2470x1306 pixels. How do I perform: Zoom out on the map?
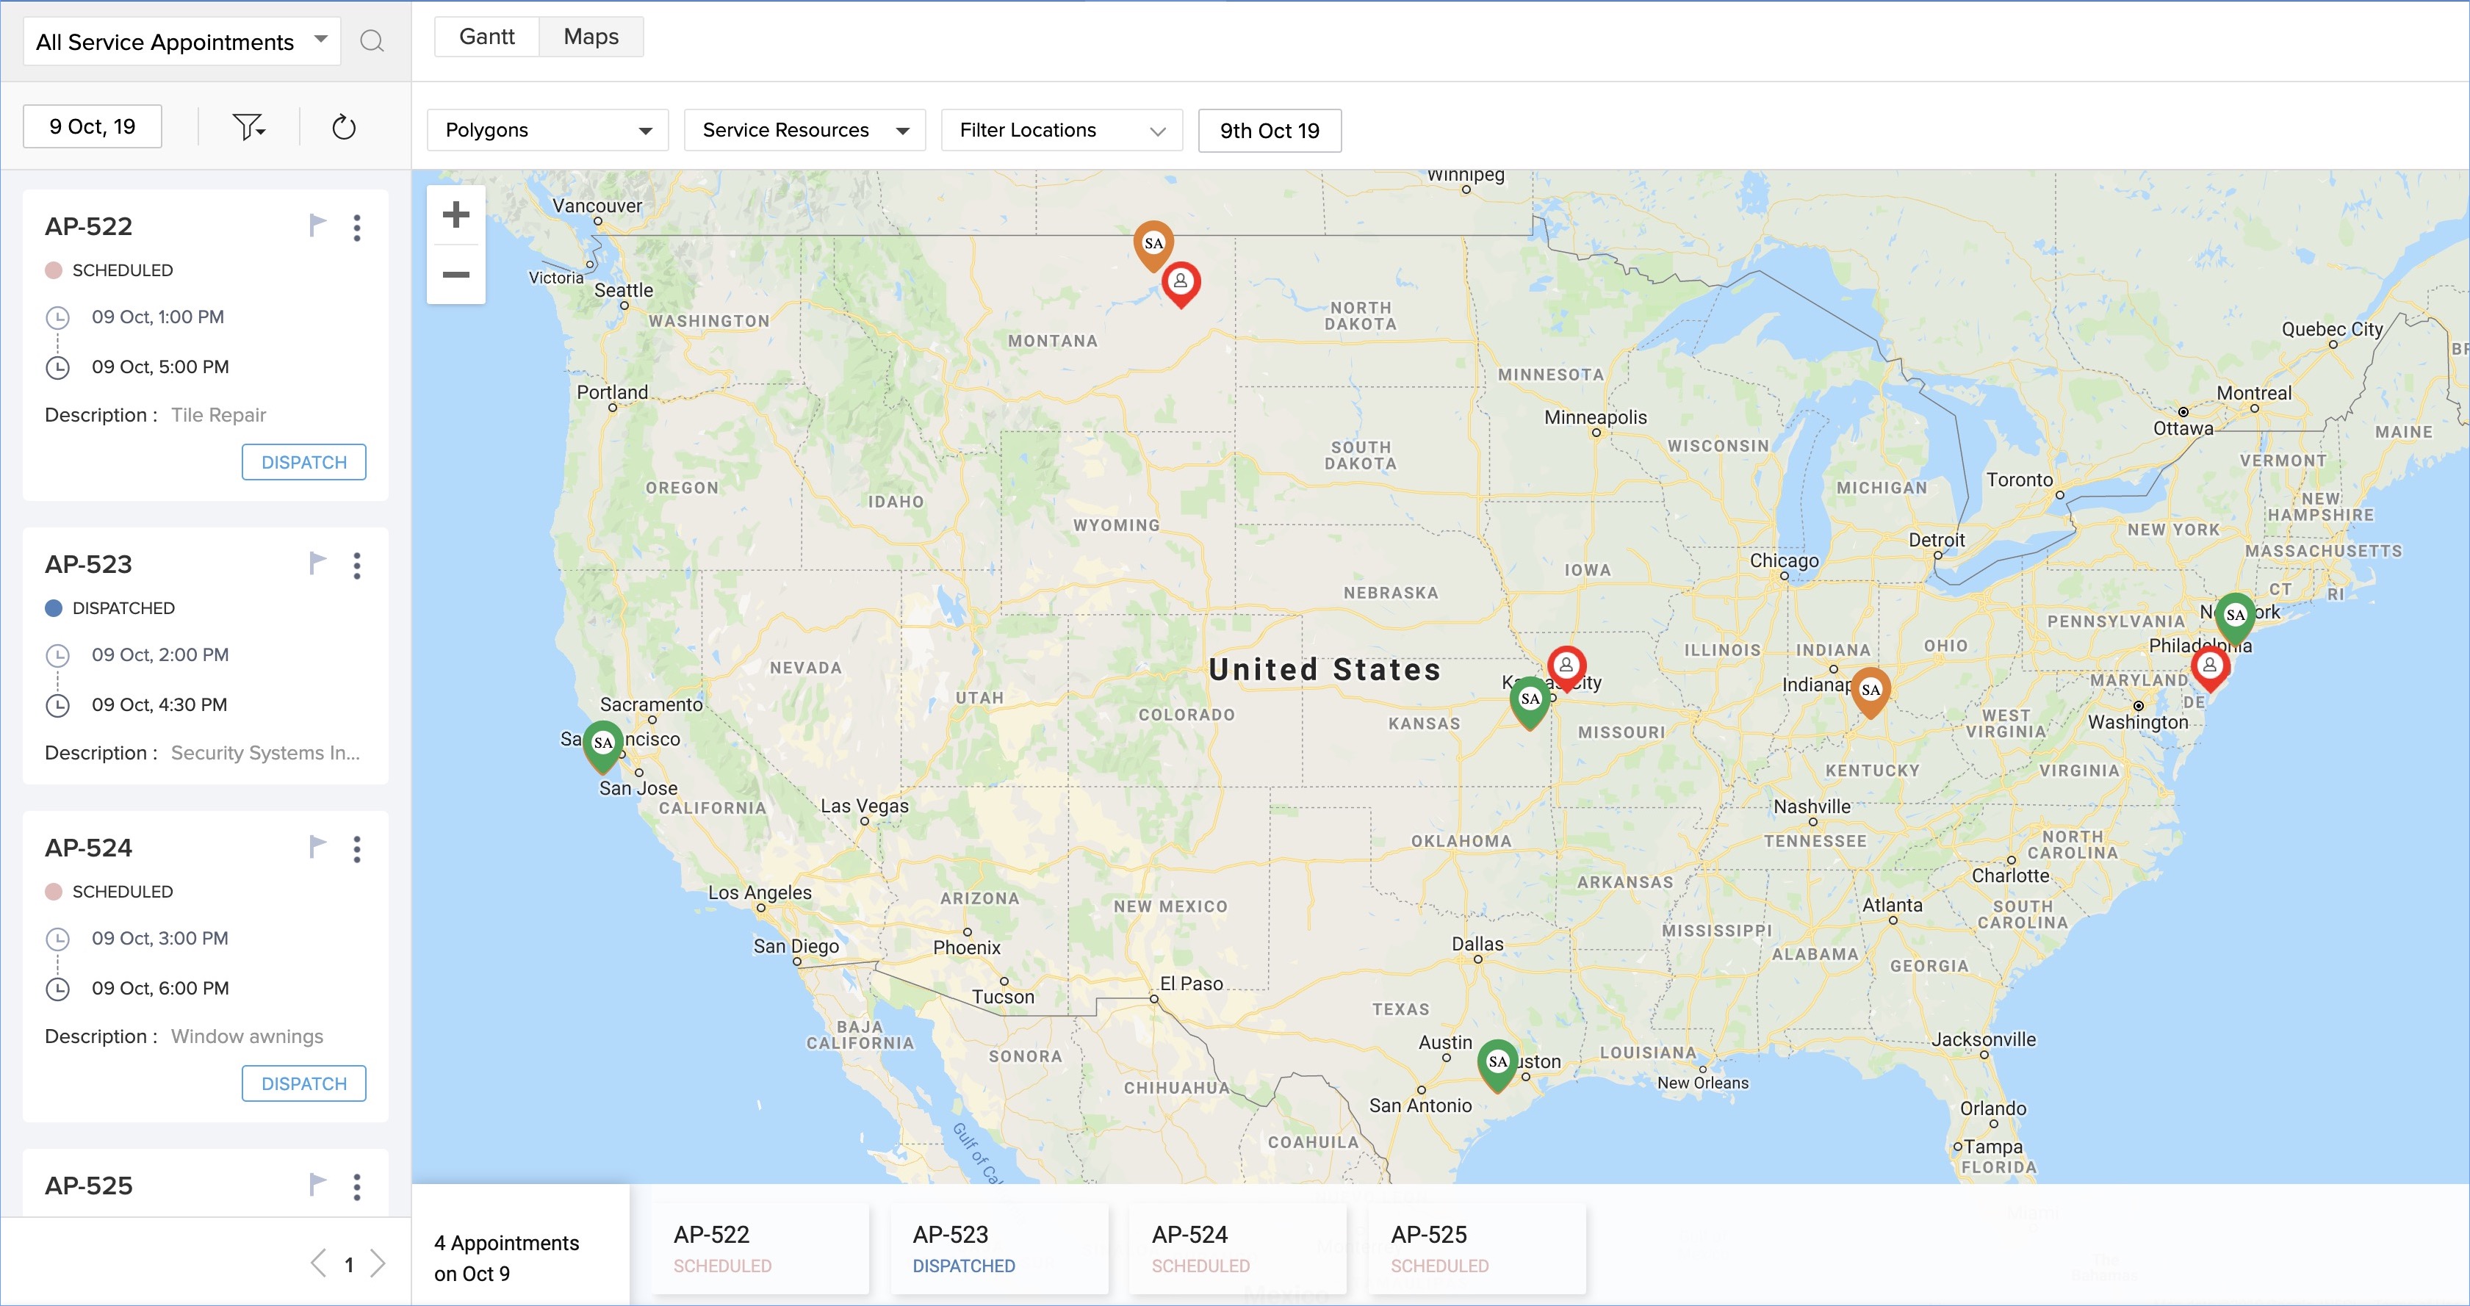tap(456, 275)
